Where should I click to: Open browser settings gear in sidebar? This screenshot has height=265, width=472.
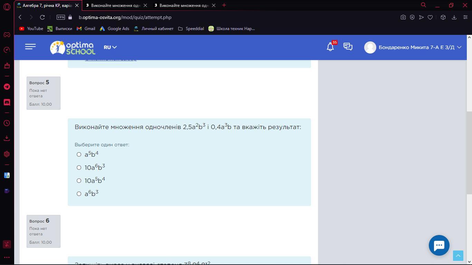tap(7, 154)
